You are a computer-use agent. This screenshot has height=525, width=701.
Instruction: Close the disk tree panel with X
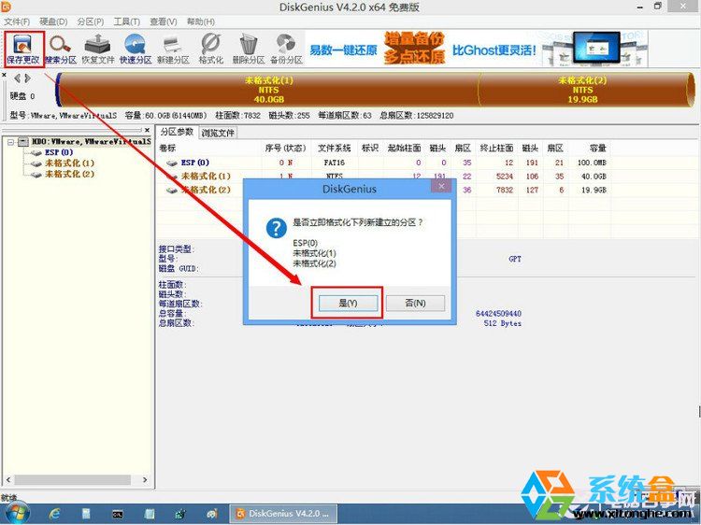tap(147, 130)
